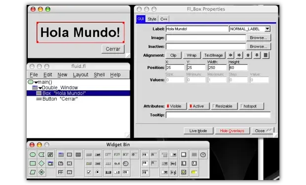Select the Declaration parallelogram icon
This screenshot has width=306, height=185.
coord(33,172)
